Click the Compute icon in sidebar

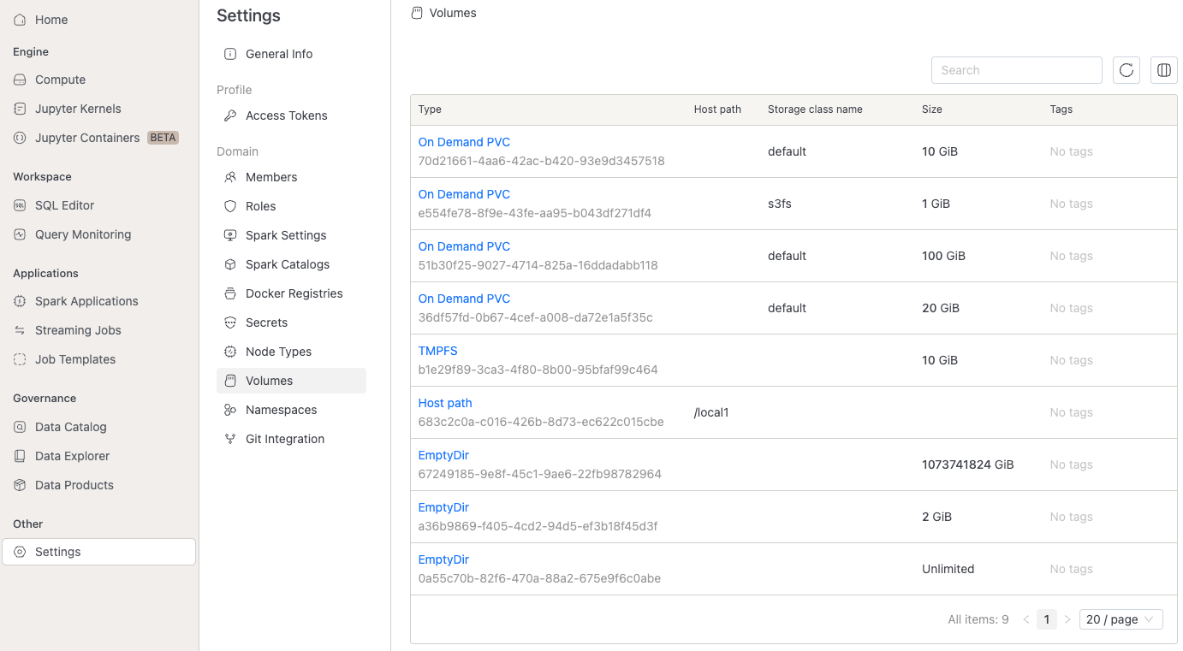20,80
